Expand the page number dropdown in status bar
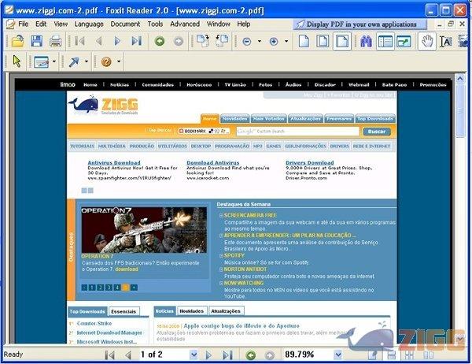Image resolution: width=472 pixels, height=364 pixels. pos(194,355)
